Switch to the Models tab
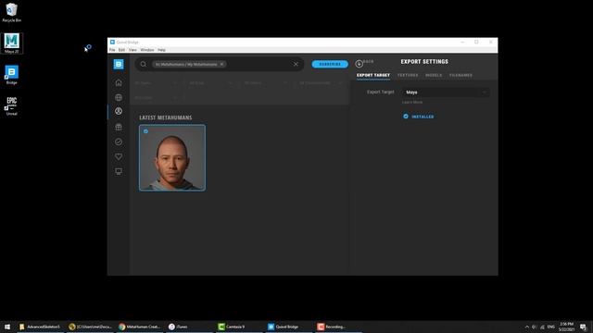 434,75
